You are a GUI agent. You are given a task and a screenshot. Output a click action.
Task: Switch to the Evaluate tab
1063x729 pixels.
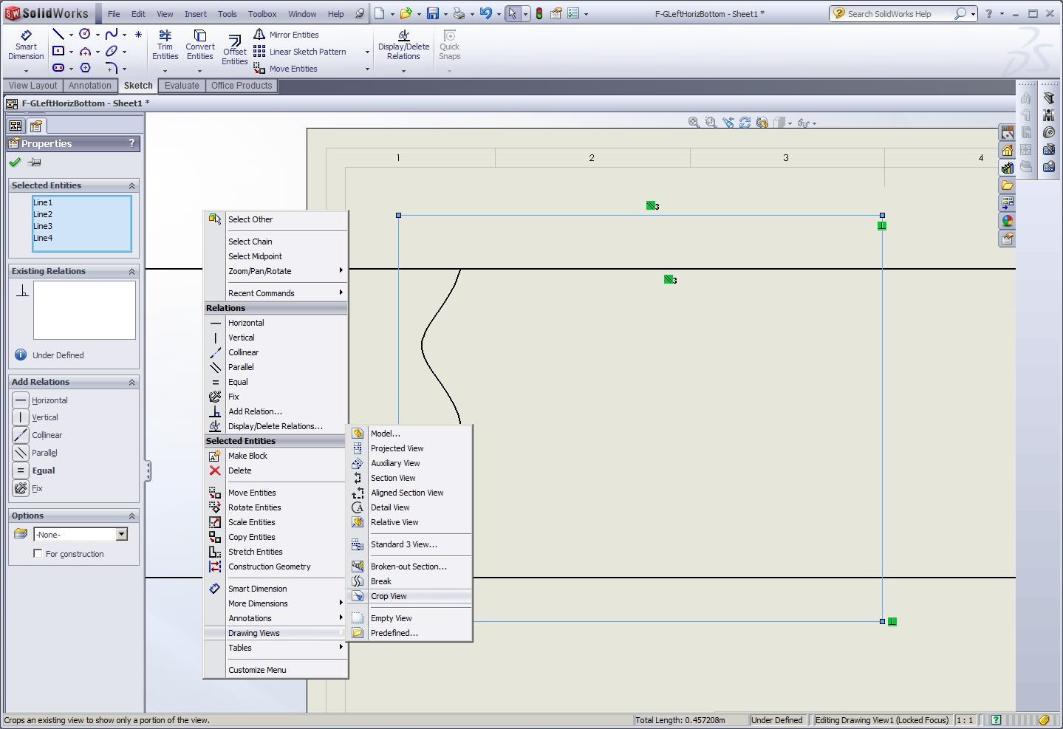point(182,86)
